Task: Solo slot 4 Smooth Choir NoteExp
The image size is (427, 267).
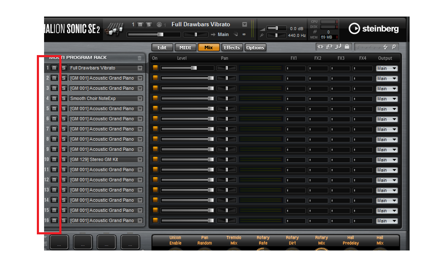Action: [64, 98]
